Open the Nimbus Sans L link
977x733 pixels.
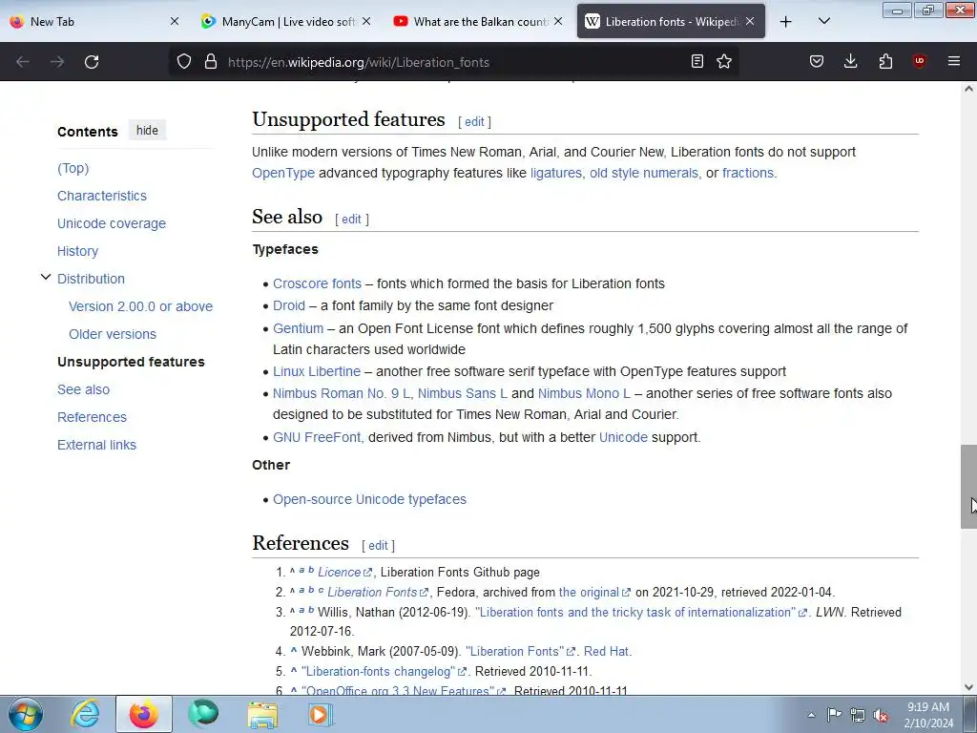[463, 393]
